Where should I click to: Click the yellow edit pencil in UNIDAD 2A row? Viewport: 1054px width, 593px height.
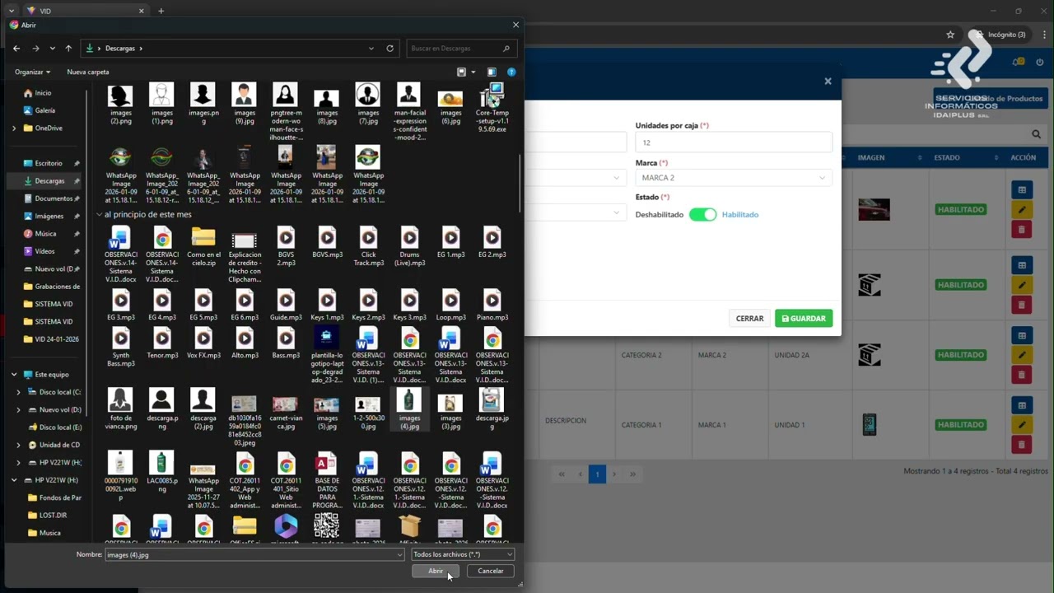[x=1022, y=355]
